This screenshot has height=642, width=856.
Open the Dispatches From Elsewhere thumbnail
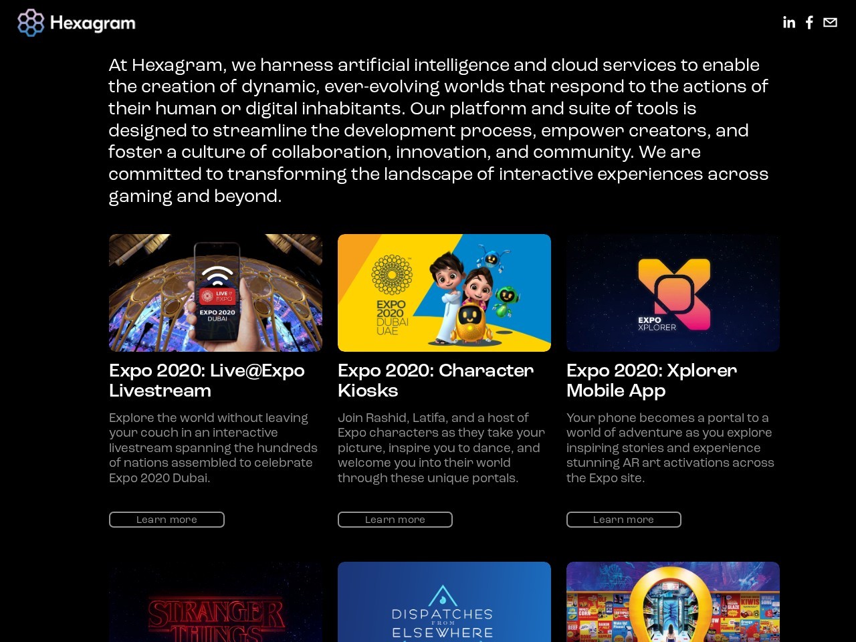click(444, 602)
